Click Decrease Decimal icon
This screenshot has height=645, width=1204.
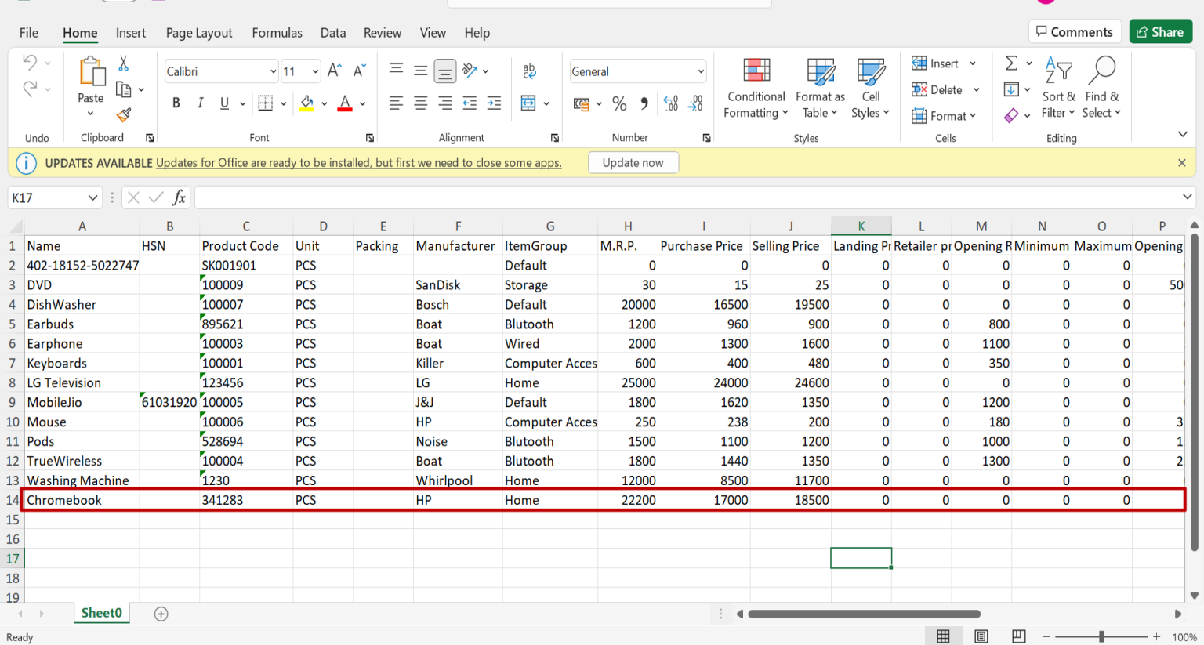point(696,103)
